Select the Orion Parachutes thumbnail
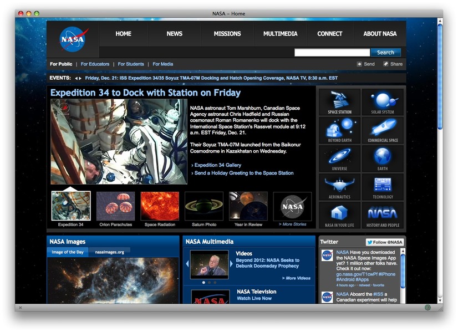This screenshot has height=332, width=458. pyautogui.click(x=116, y=206)
